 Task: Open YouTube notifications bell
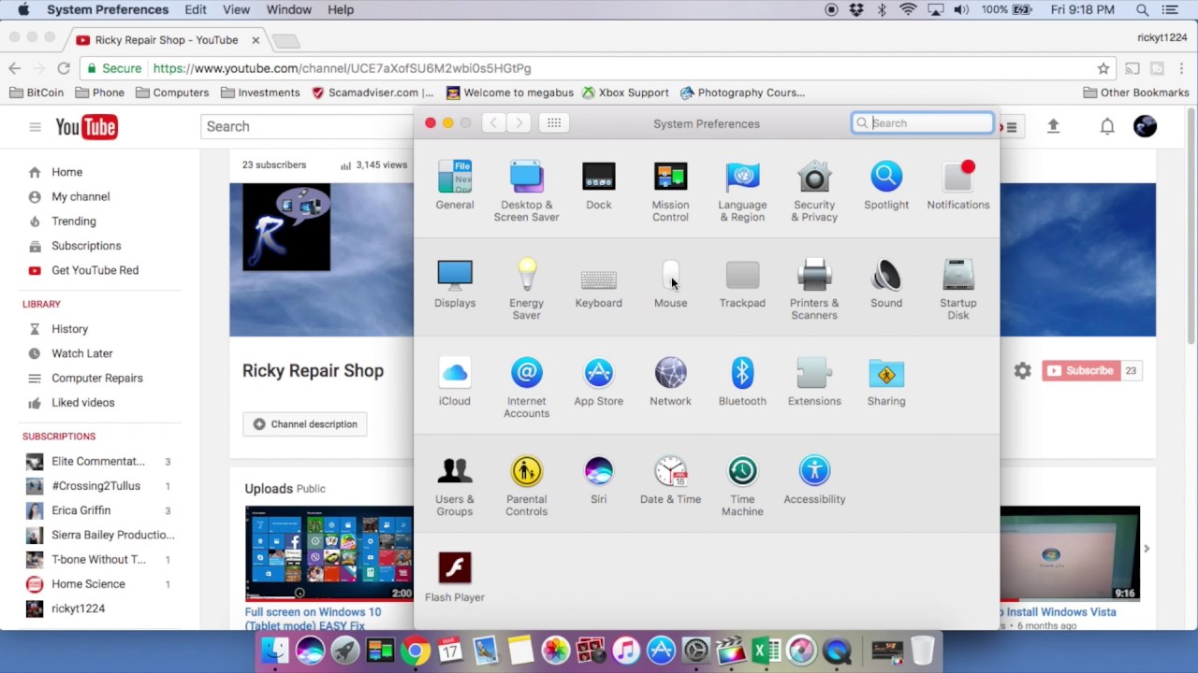(x=1107, y=126)
